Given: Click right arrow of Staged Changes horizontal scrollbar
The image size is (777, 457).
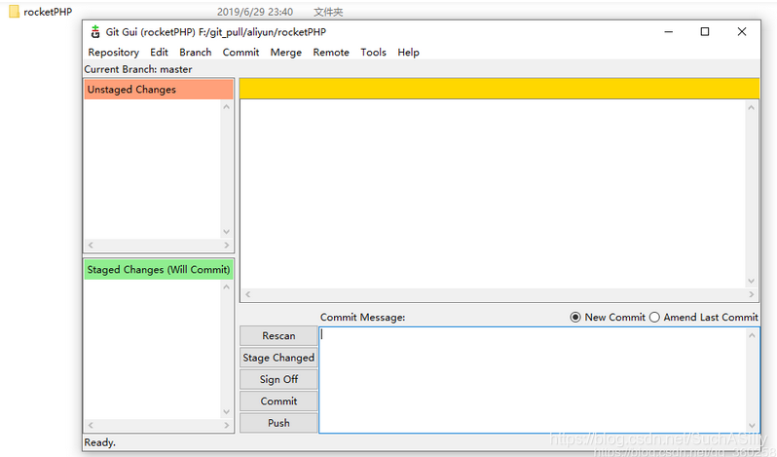Looking at the screenshot, I should pyautogui.click(x=227, y=425).
